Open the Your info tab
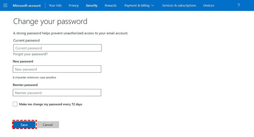 tap(55, 5)
